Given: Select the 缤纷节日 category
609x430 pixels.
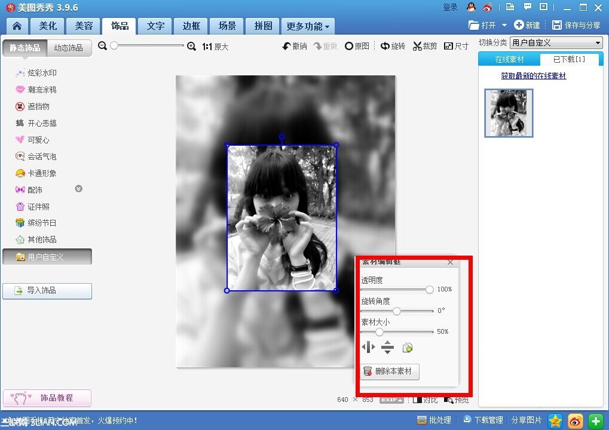Looking at the screenshot, I should [x=36, y=223].
